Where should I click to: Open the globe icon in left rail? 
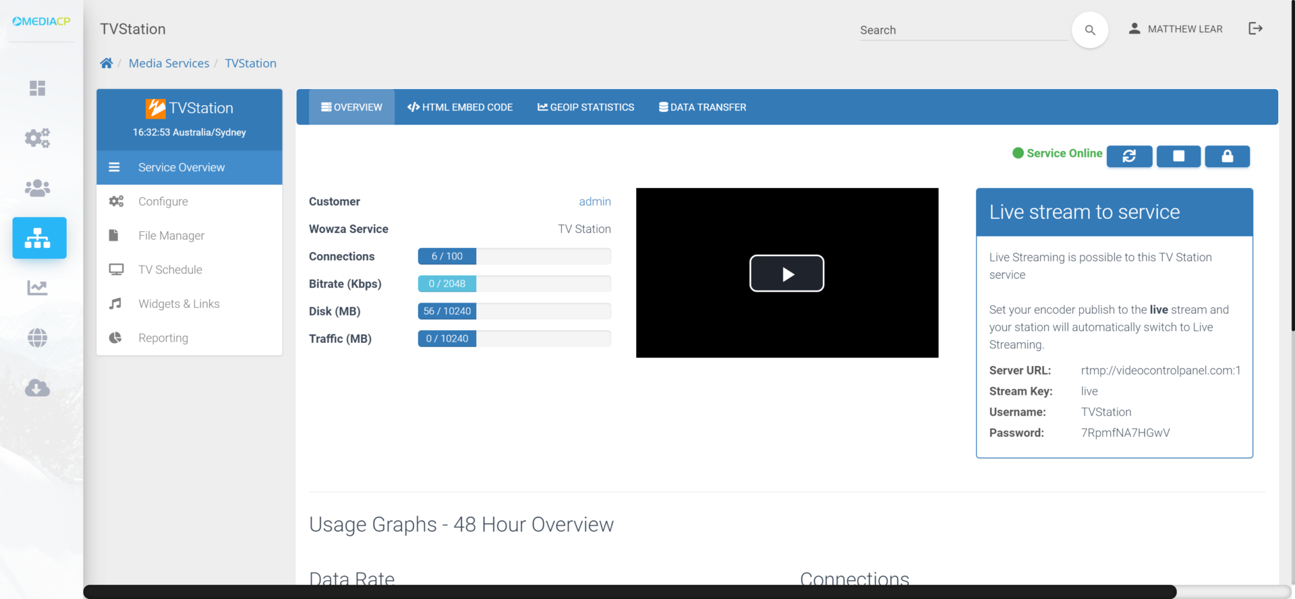[37, 338]
